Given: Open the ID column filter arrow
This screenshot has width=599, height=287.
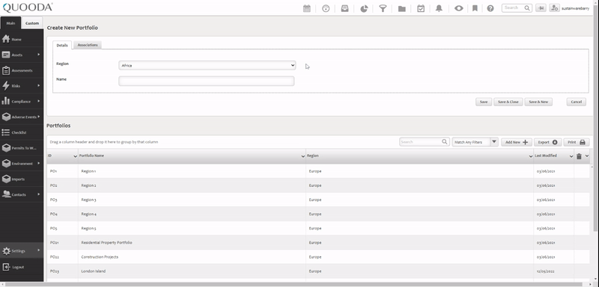Looking at the screenshot, I should [76, 156].
